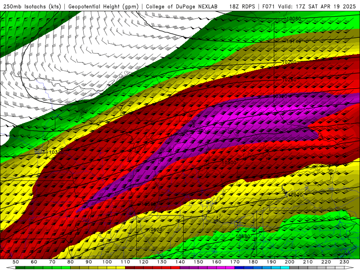Click the 110 value on the color scale
The height and width of the screenshot is (270, 360).
click(x=125, y=262)
